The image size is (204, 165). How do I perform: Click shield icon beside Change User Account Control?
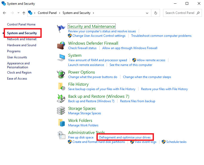click(70, 36)
